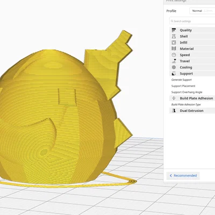Select the Support Placement setting

pos(183,86)
